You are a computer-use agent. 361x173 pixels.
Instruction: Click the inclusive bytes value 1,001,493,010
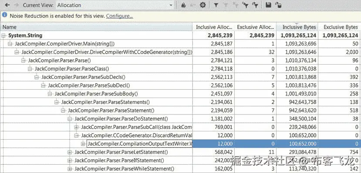[x=300, y=94]
